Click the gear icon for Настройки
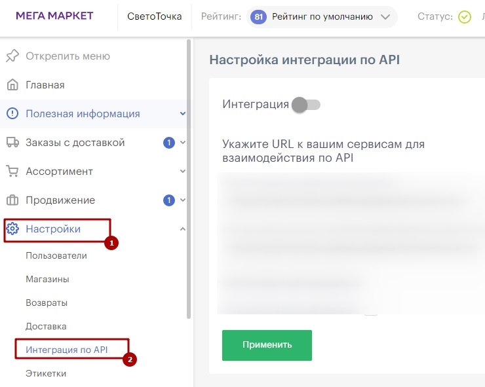The height and width of the screenshot is (387, 485). (x=12, y=229)
